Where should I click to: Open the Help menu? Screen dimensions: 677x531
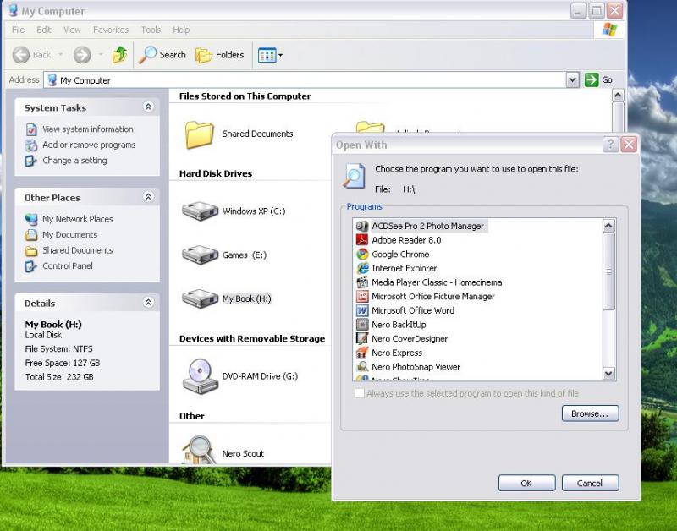tap(181, 30)
